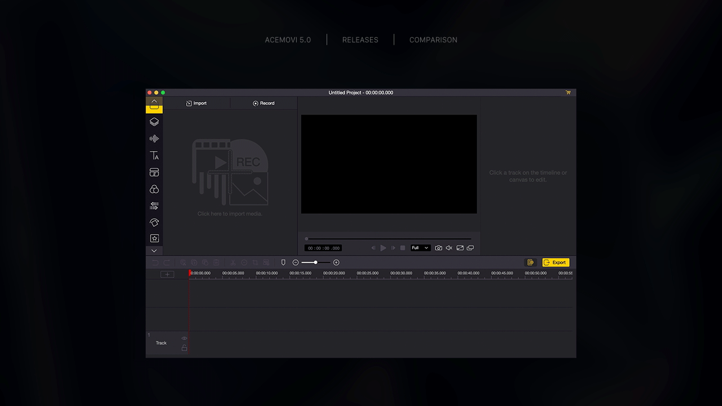Open the Elements layers sidebar icon
Viewport: 722px width, 406px height.
point(154,122)
